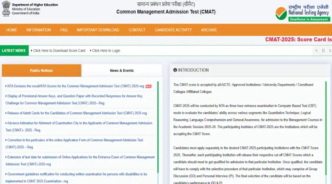332x184 pixels.
Task: Click the National Testing Agency logo
Action: click(302, 13)
